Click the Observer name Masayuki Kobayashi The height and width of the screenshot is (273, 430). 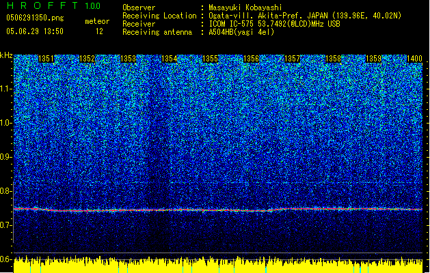[245, 8]
